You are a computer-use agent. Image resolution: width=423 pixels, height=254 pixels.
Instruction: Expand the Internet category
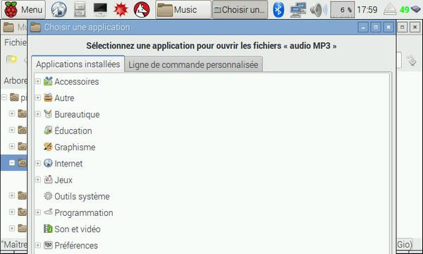(x=38, y=163)
